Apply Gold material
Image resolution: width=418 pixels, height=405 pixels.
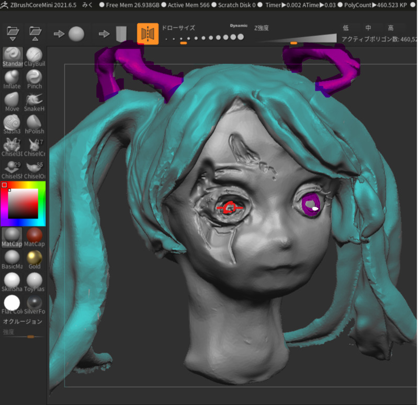[35, 260]
